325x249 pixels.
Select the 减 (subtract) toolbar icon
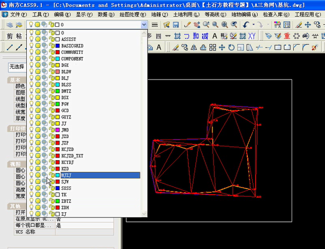pos(205,36)
